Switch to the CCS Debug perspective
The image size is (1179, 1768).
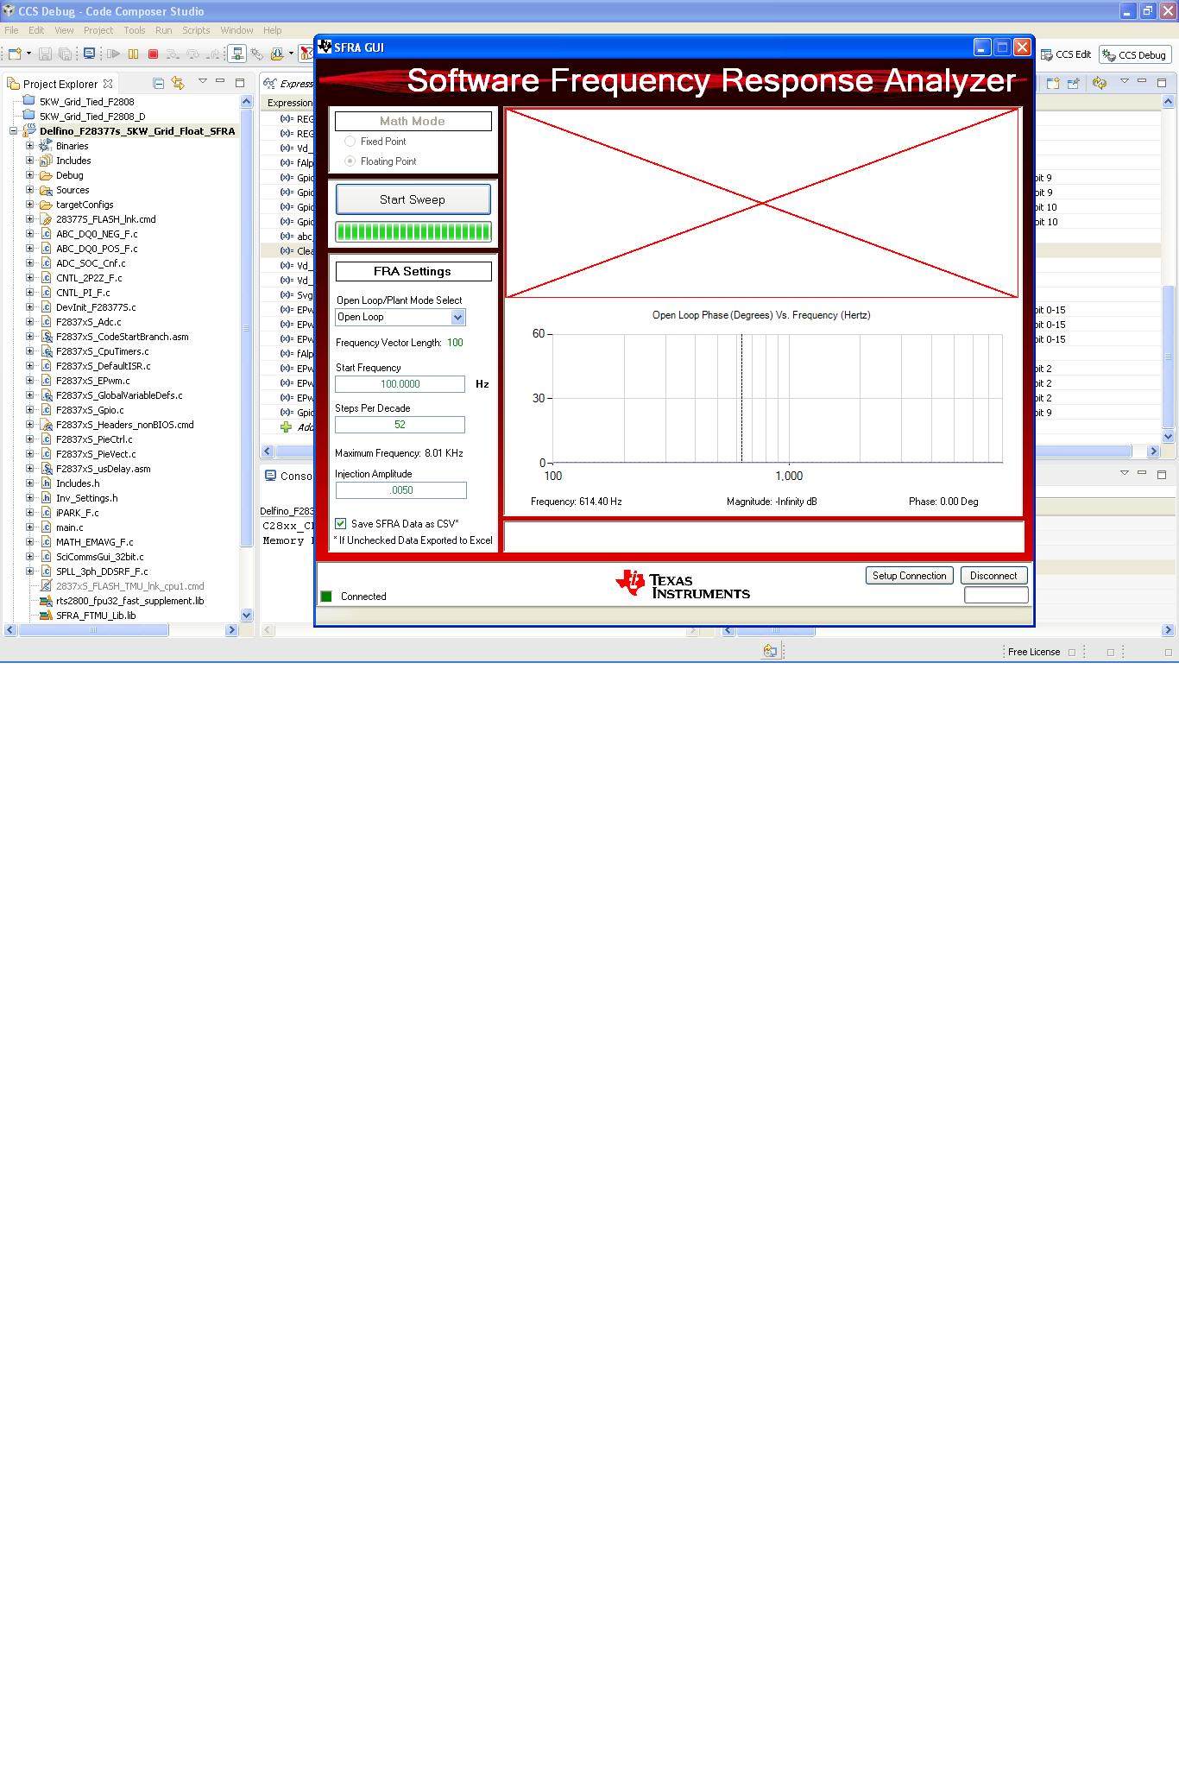tap(1134, 54)
